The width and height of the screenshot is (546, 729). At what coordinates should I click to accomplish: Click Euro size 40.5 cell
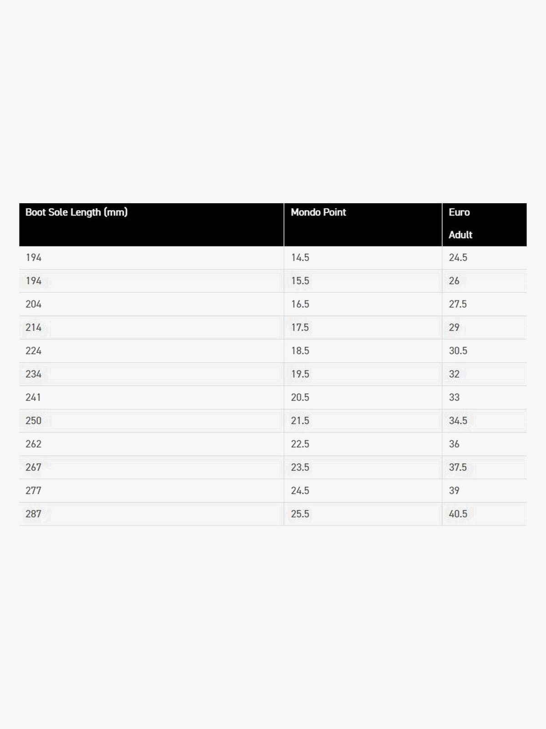[458, 514]
